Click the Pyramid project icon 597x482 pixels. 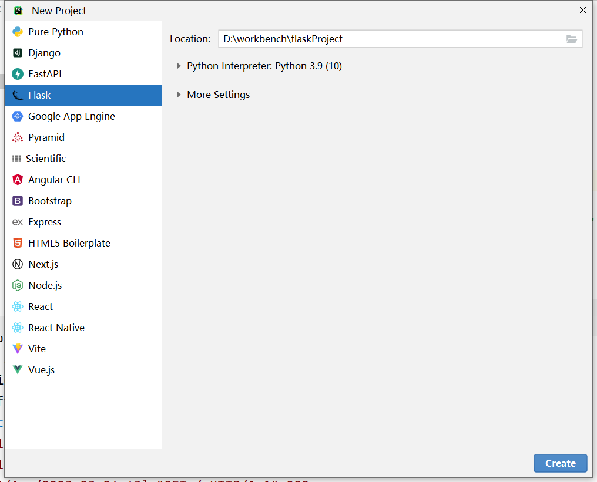(18, 137)
